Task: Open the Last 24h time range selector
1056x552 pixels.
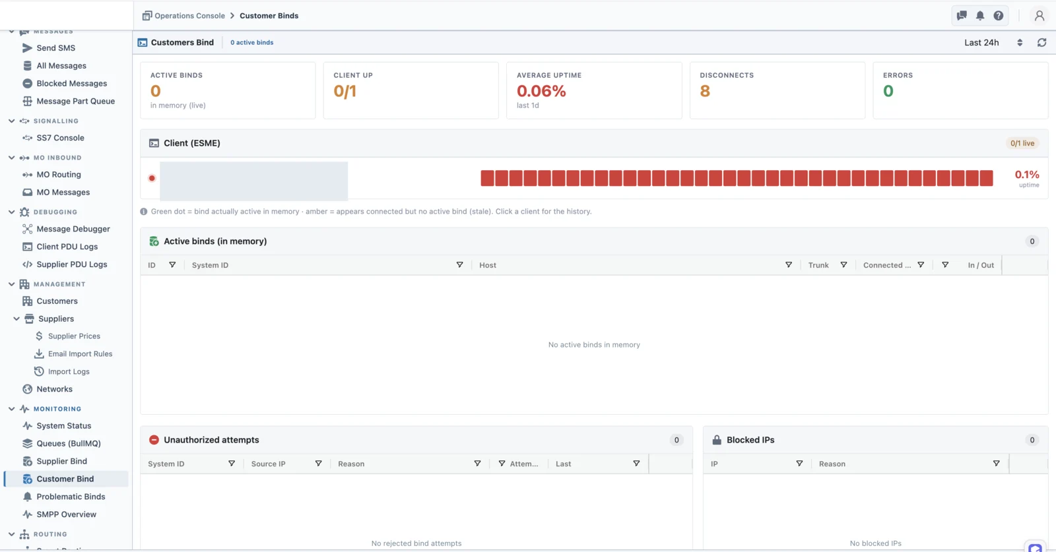Action: (993, 42)
